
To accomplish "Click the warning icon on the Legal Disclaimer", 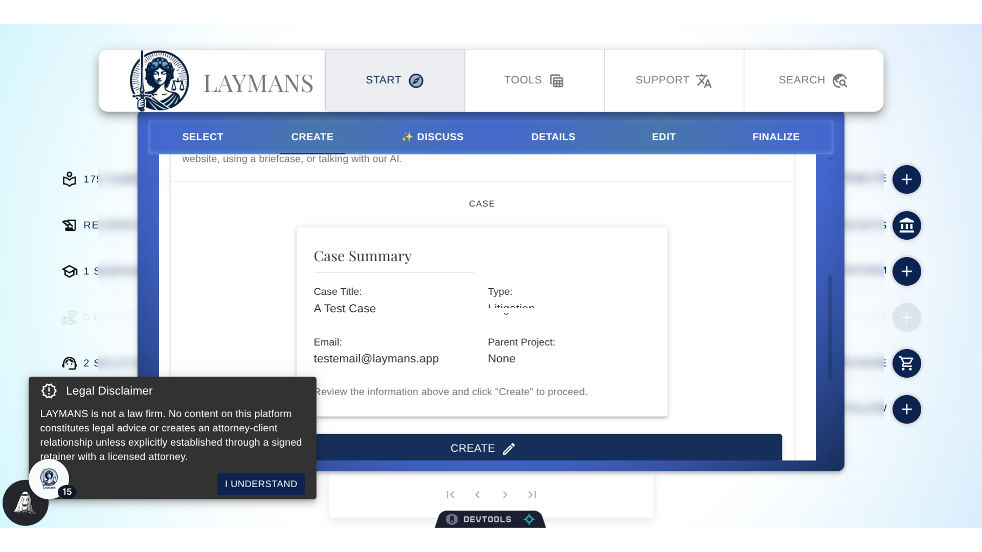I will (x=49, y=390).
